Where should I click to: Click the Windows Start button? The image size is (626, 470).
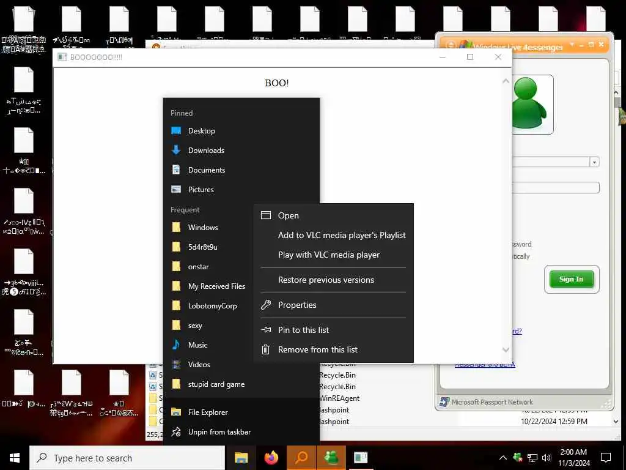pyautogui.click(x=15, y=458)
